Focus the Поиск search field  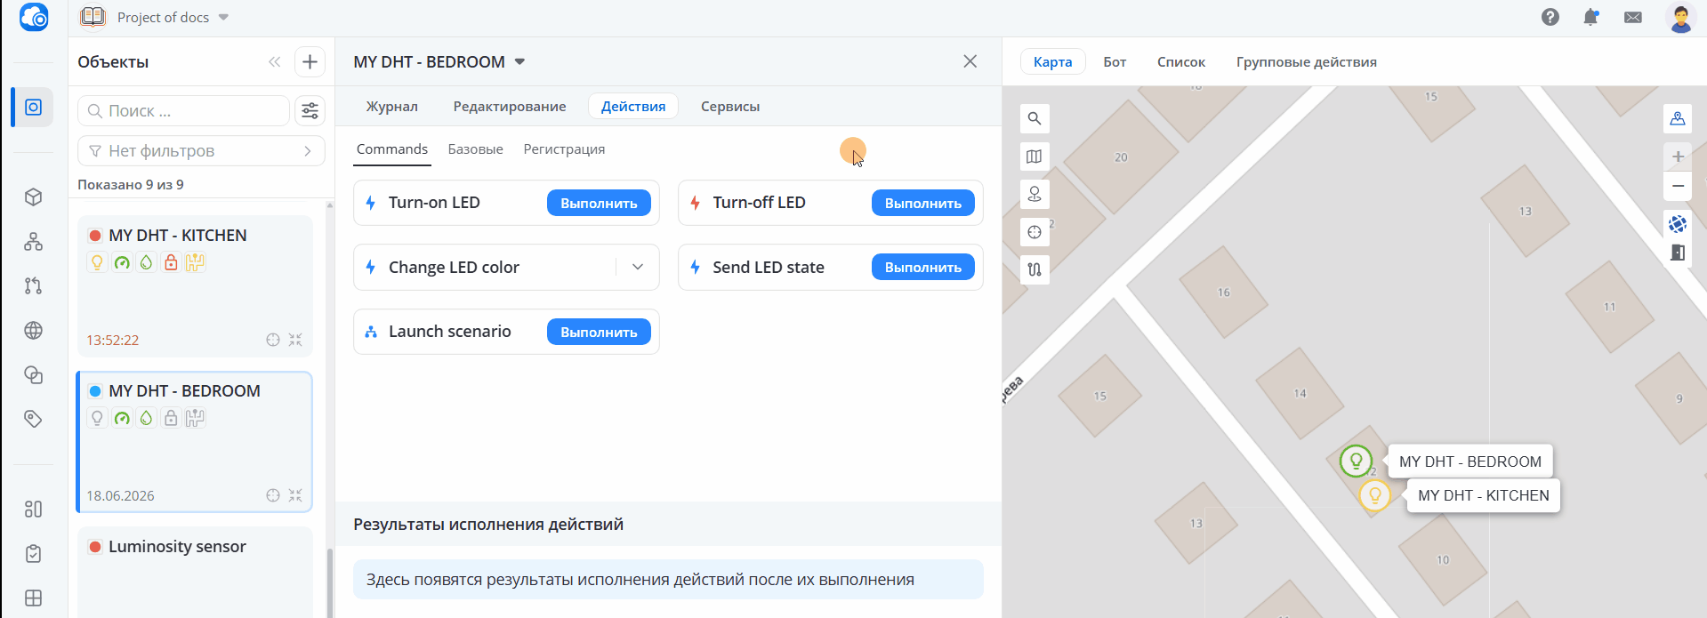click(x=184, y=111)
